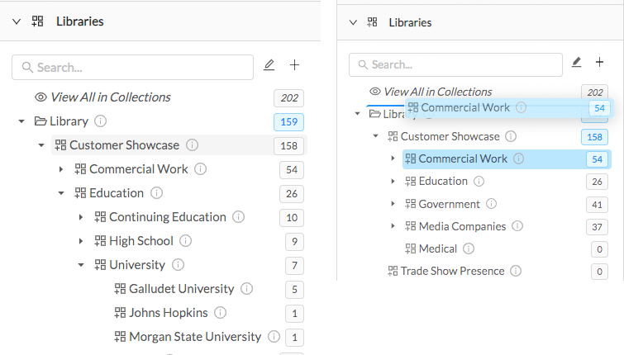Expand the Government node in right panel
The height and width of the screenshot is (355, 624).
pyautogui.click(x=393, y=204)
